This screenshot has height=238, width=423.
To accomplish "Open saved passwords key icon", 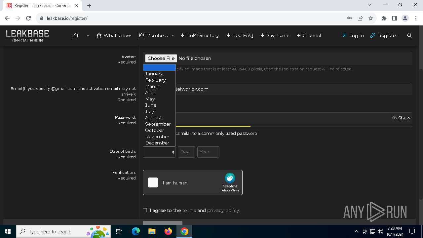I will pos(350,18).
